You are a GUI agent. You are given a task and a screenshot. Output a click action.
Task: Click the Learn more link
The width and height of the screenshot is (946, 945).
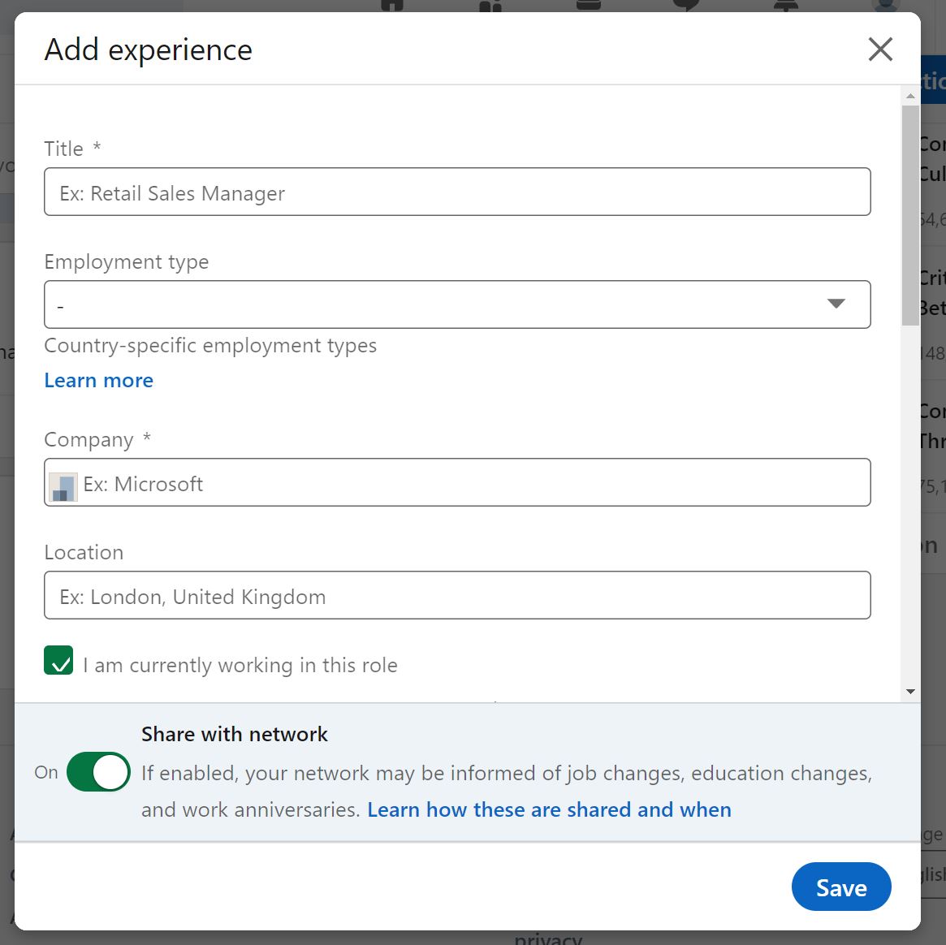98,381
